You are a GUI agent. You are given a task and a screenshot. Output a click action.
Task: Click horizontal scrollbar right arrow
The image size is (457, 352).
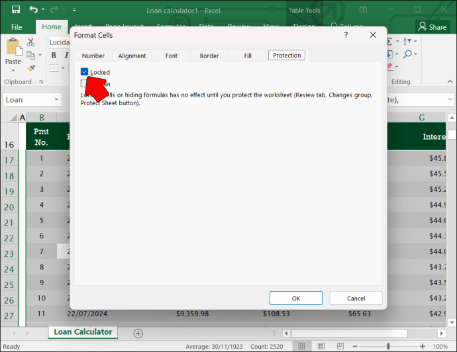tap(442, 333)
